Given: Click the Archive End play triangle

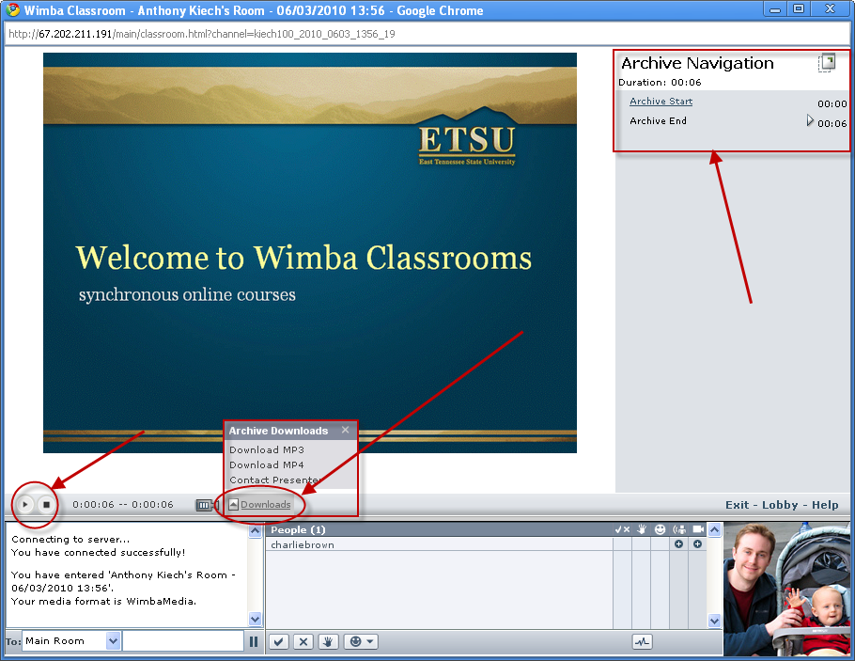Looking at the screenshot, I should tap(810, 120).
